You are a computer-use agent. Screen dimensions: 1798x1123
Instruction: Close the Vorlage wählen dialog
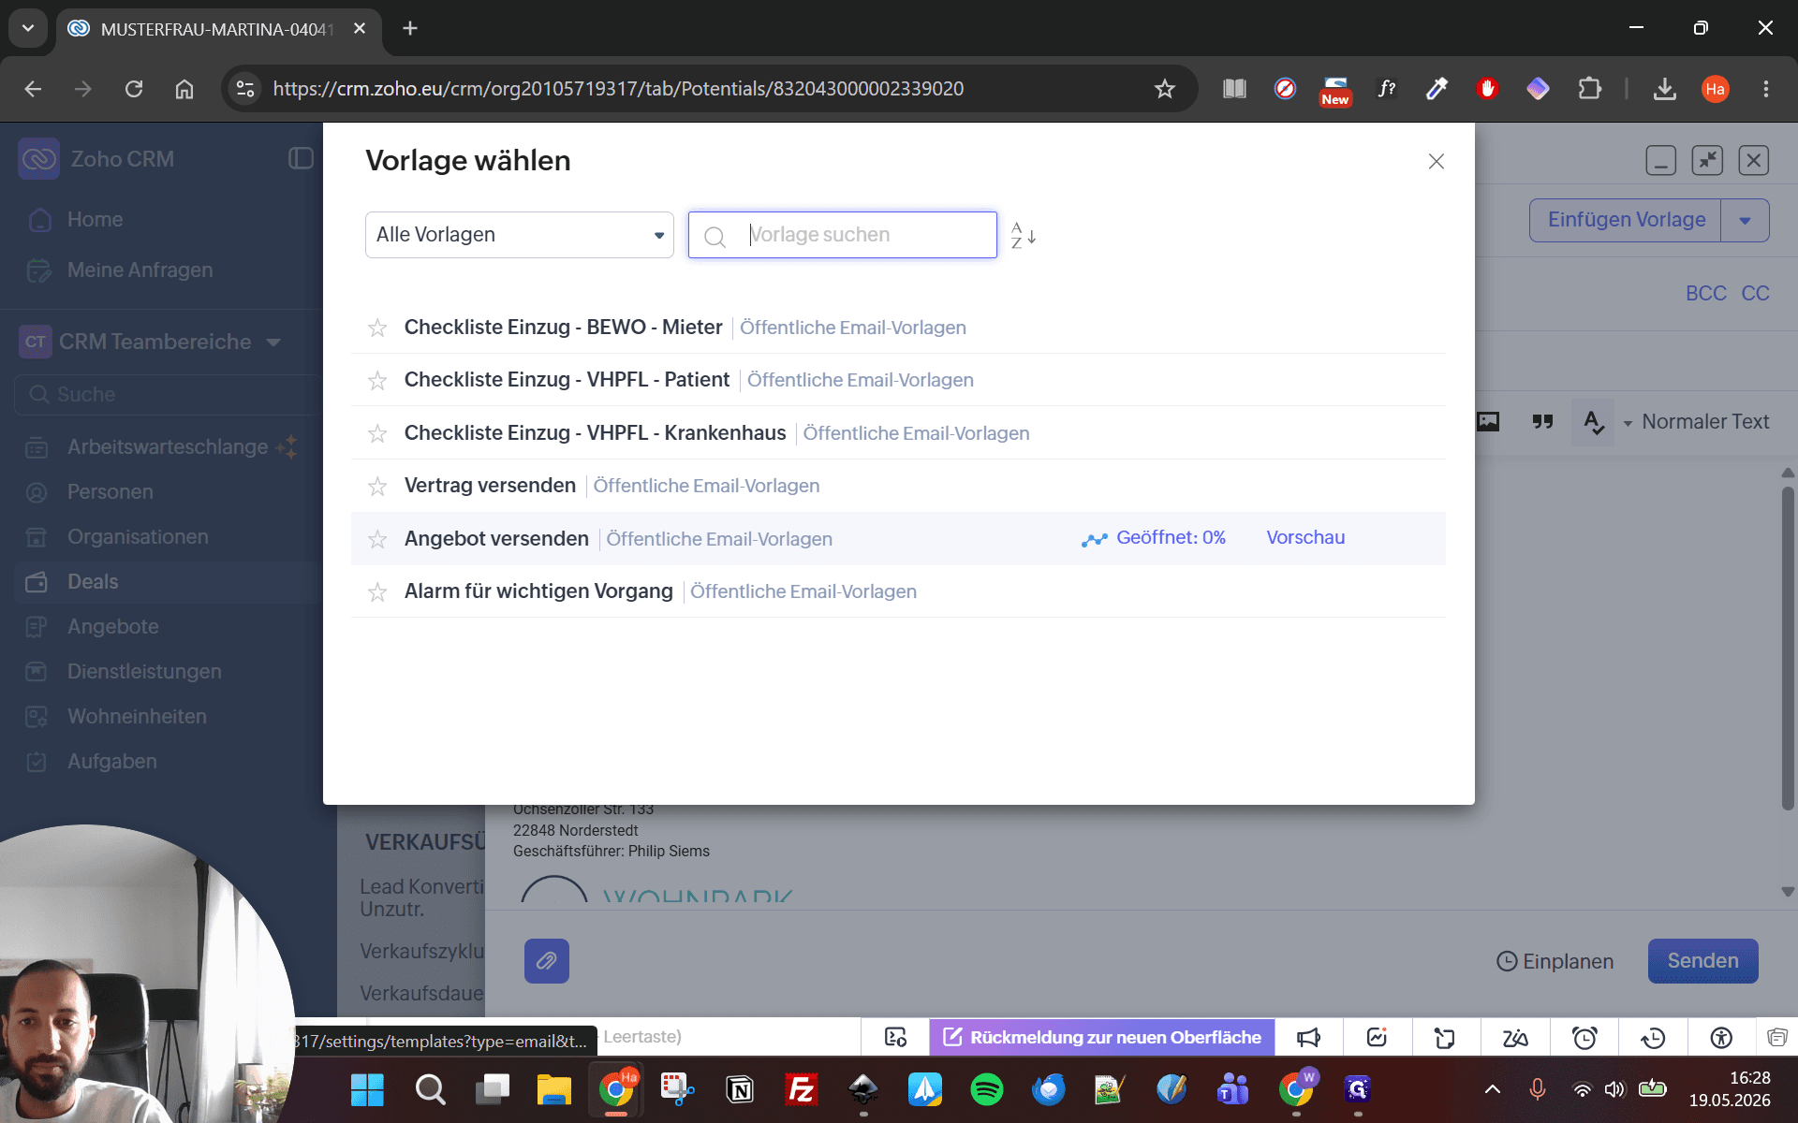(1437, 161)
